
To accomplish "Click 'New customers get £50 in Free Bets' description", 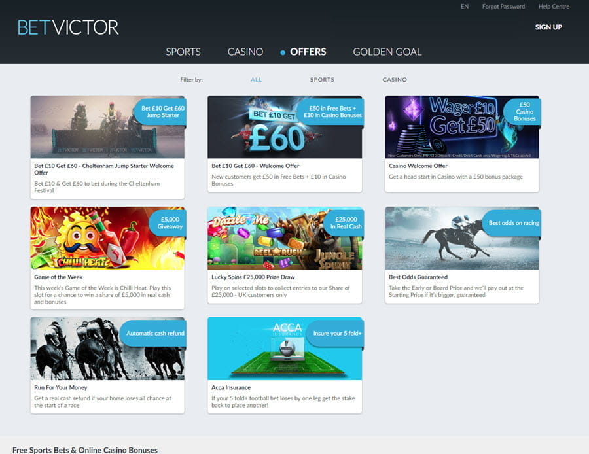I will (279, 180).
